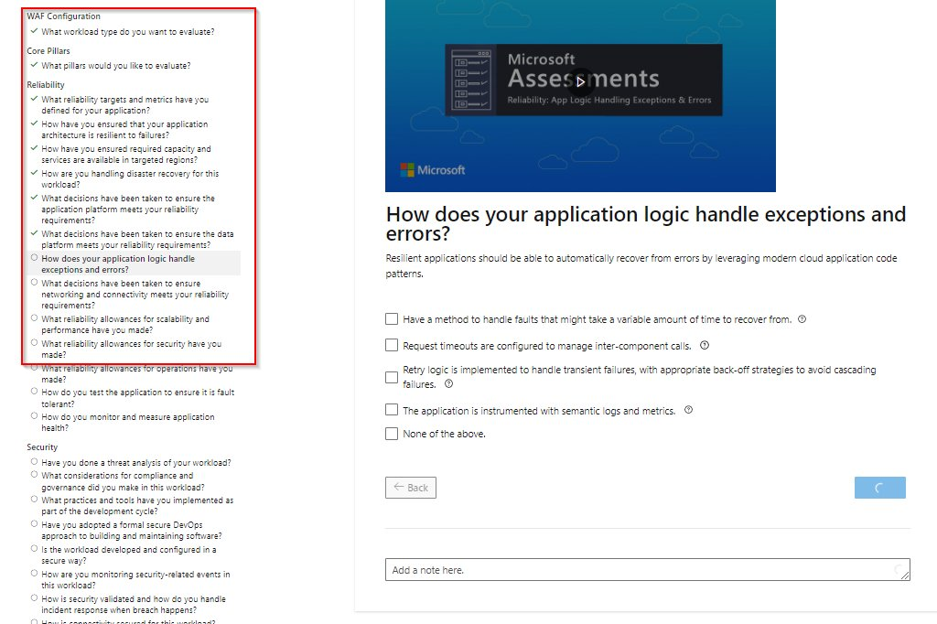Click the 'Reliability' section heading
Viewport: 937px width, 624px height.
tap(46, 85)
